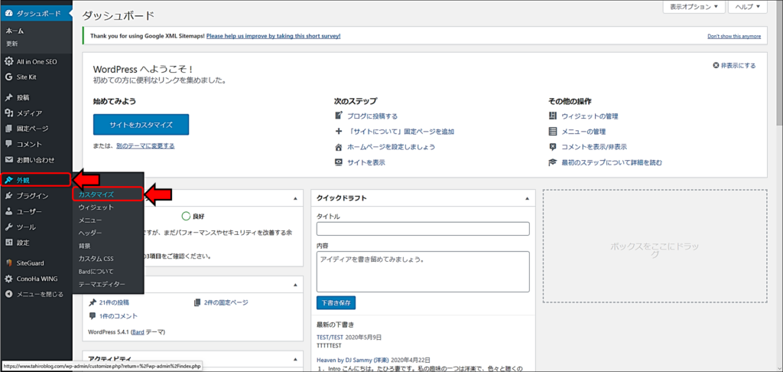Click the edit icon beside ブログに投稿する
Screen dimensions: 783x372
tap(339, 116)
